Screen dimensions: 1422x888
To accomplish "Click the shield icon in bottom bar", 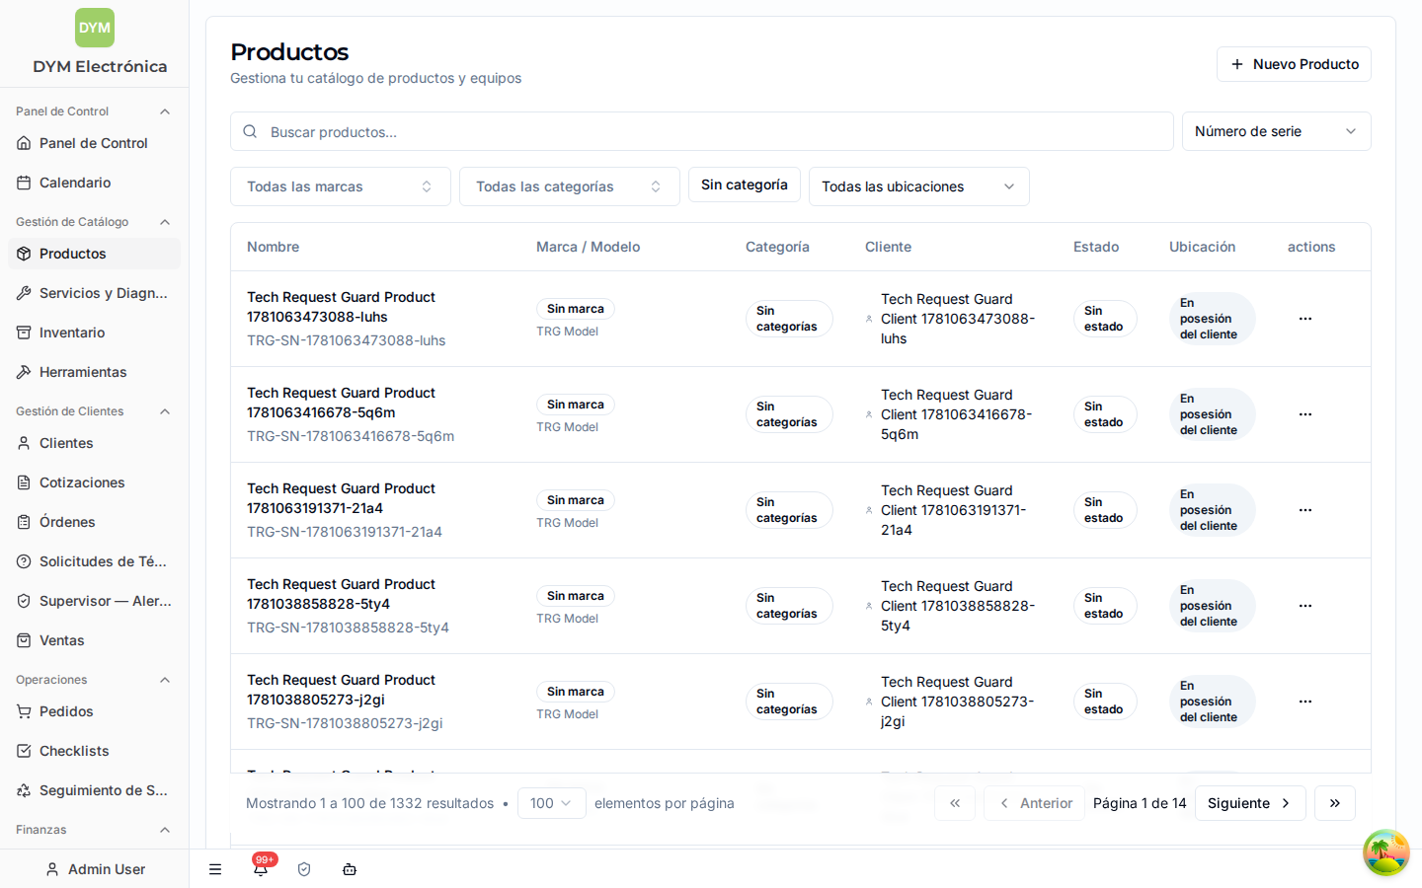I will coord(304,869).
